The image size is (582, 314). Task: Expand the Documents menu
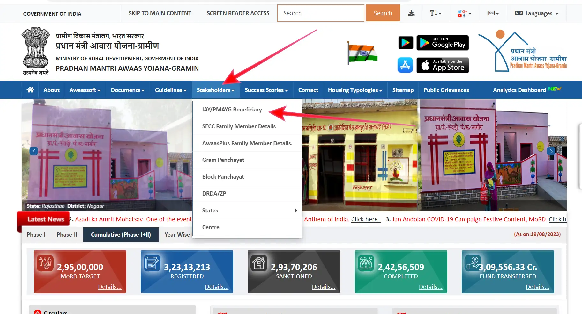tap(128, 90)
